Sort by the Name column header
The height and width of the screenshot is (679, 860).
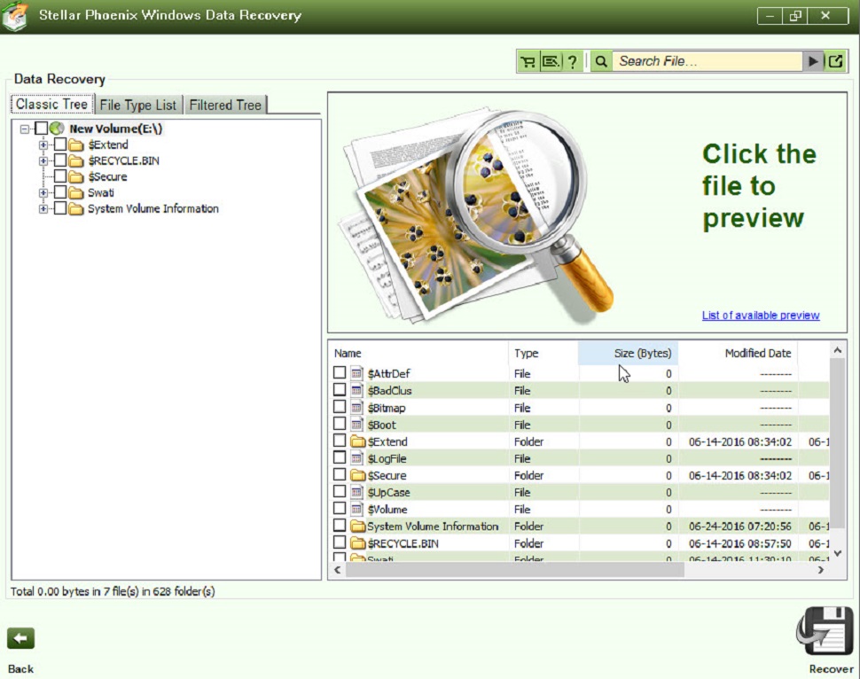click(x=419, y=353)
